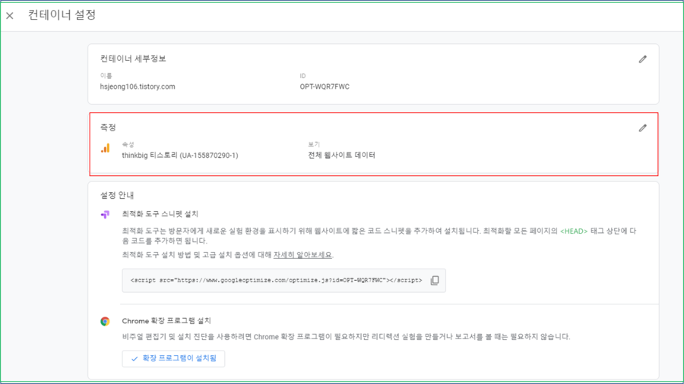Click the Optimize snippet installation icon
This screenshot has height=384, width=684.
pos(105,215)
